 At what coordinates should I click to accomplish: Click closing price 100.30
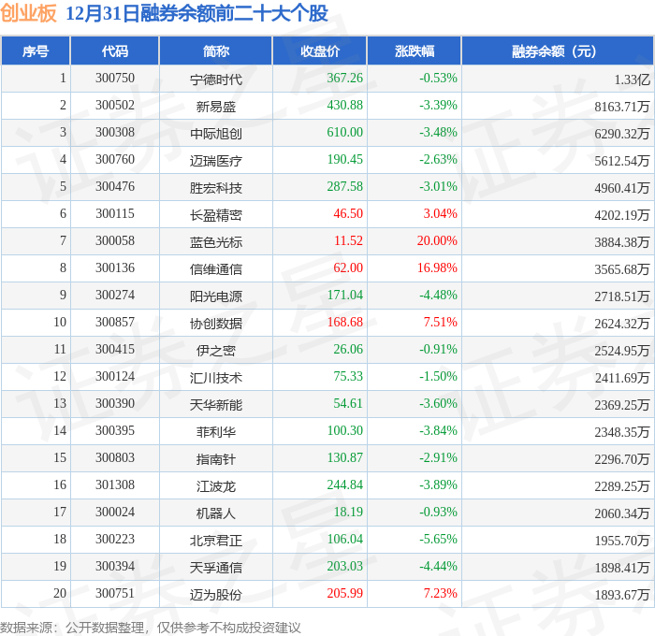tap(344, 431)
